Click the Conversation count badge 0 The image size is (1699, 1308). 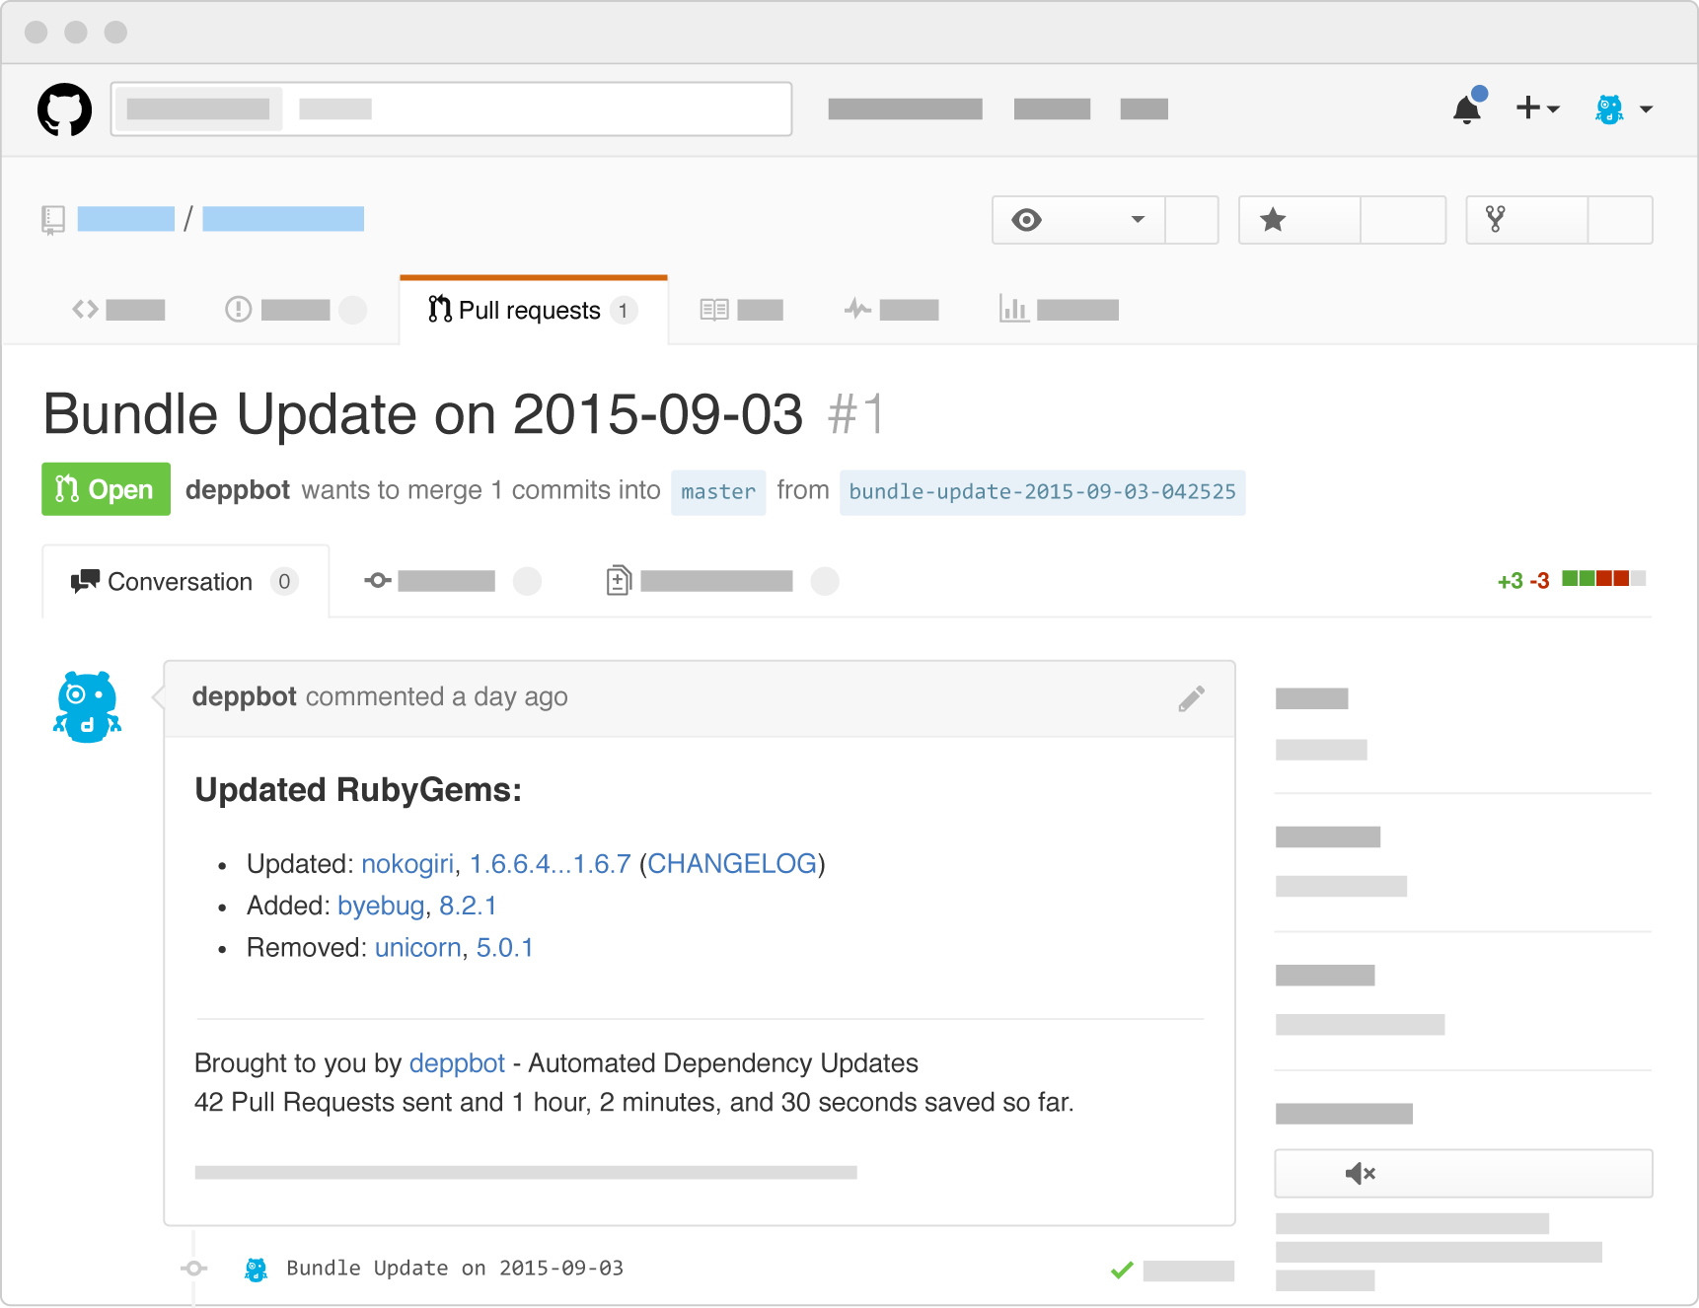pyautogui.click(x=284, y=582)
